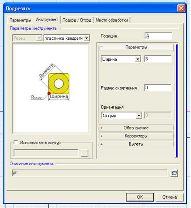
Task: Open the пластинка квадратная insert type dropdown
Action: pyautogui.click(x=87, y=38)
